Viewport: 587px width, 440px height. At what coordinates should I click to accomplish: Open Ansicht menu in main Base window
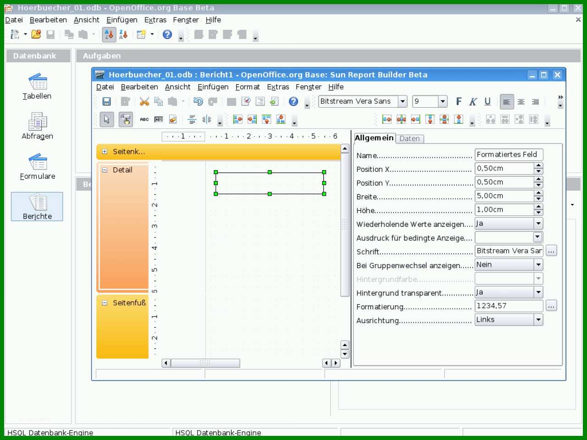[x=86, y=20]
